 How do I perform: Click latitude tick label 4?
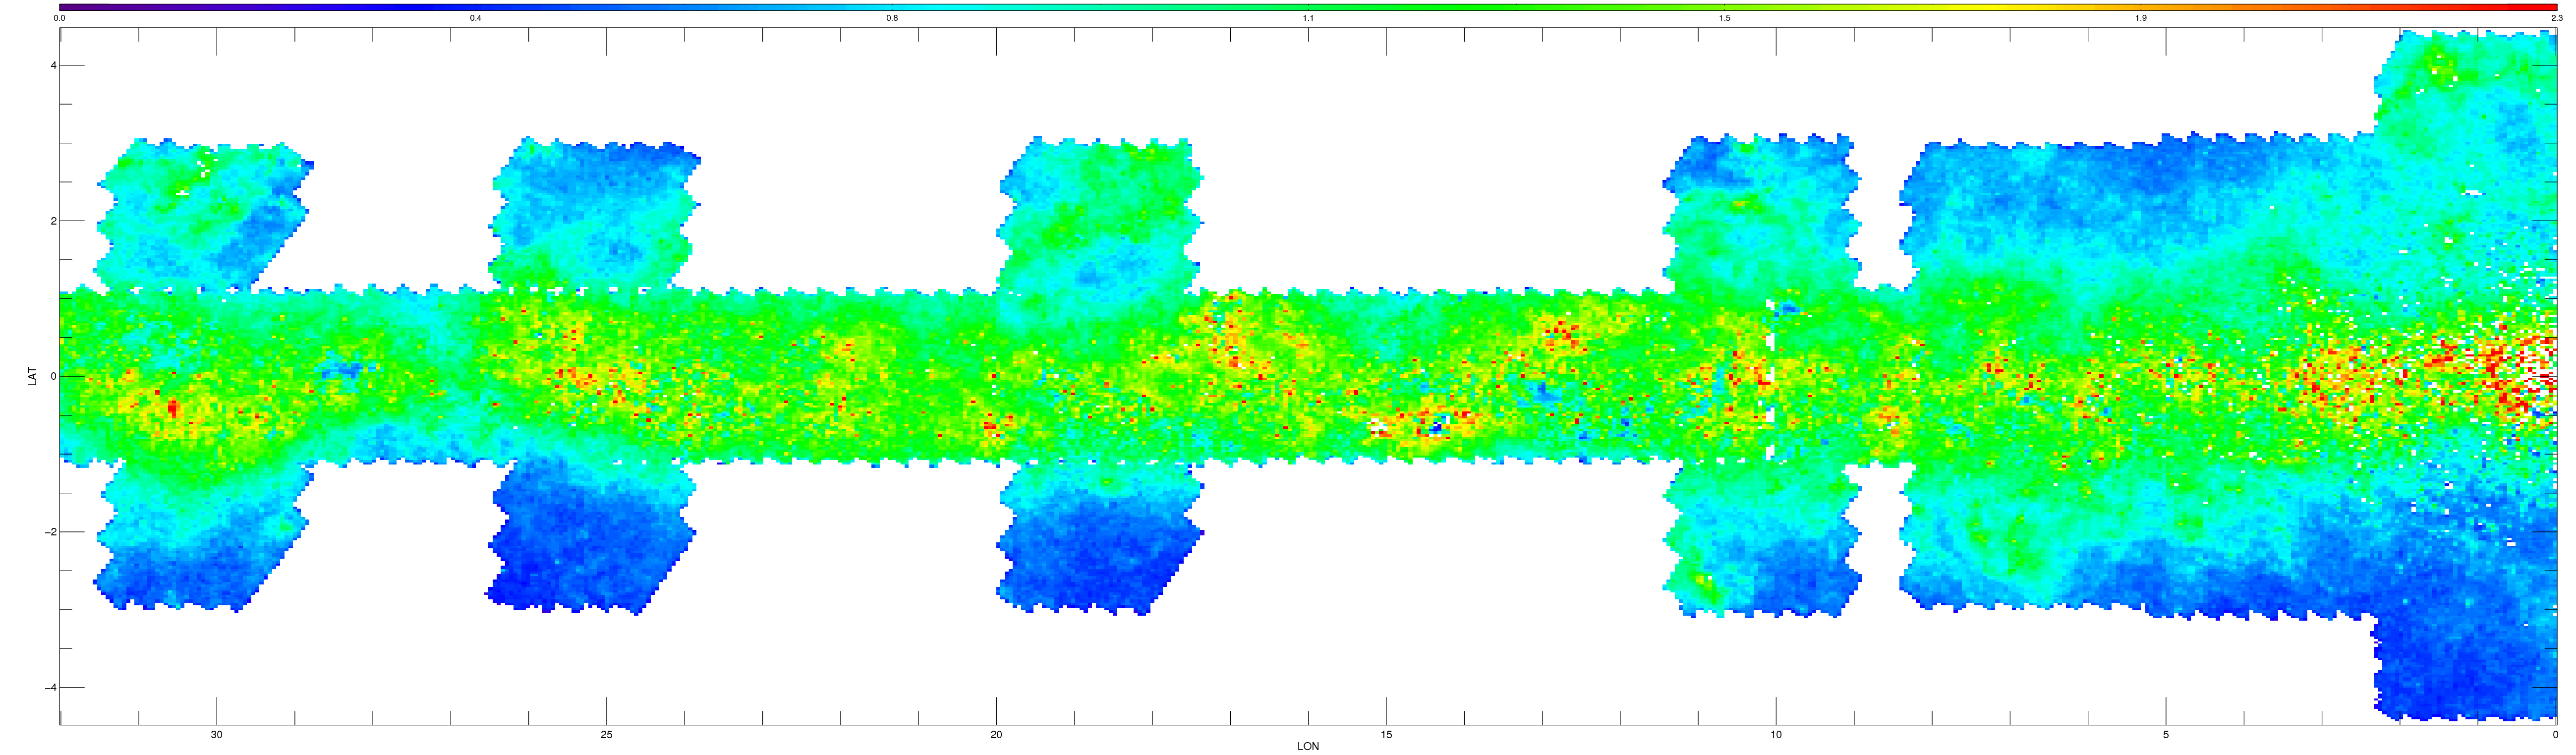pos(52,66)
